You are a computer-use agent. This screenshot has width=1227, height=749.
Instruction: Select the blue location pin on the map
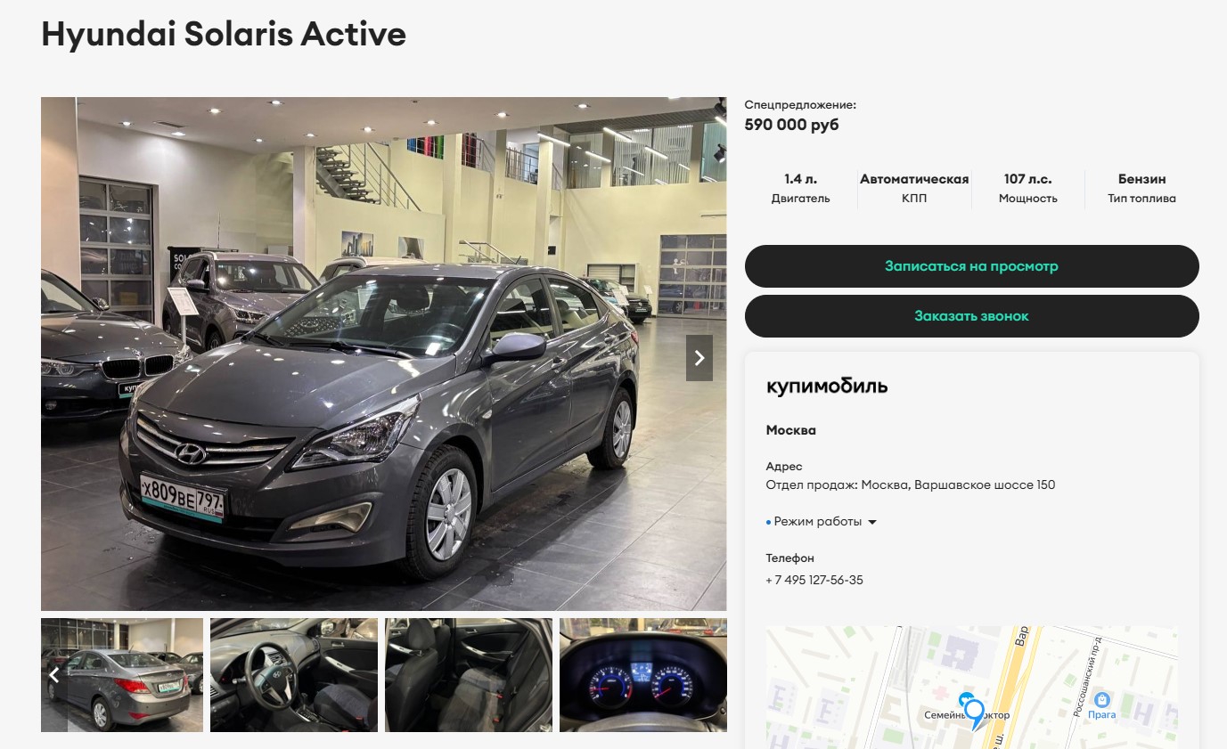pyautogui.click(x=975, y=712)
